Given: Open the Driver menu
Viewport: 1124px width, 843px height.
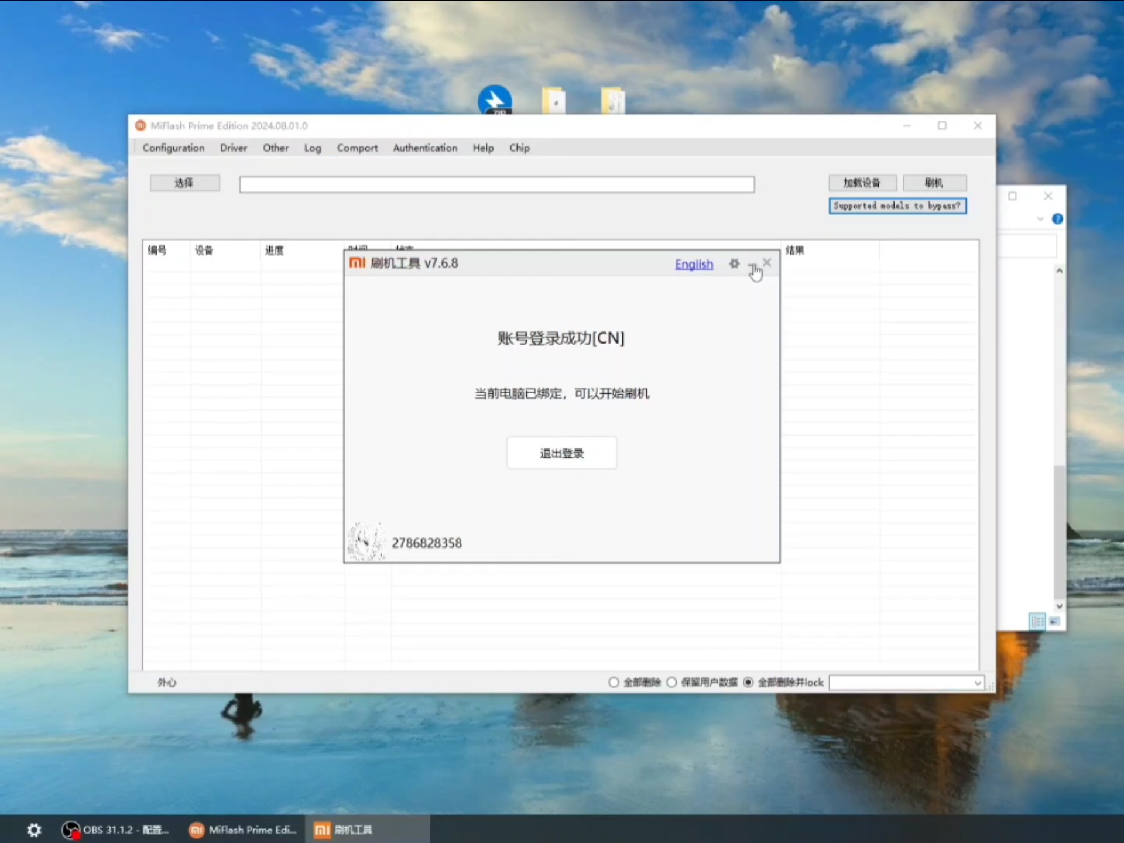Looking at the screenshot, I should 234,148.
